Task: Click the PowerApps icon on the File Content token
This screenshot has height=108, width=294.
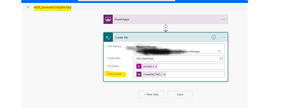Action: point(139,74)
